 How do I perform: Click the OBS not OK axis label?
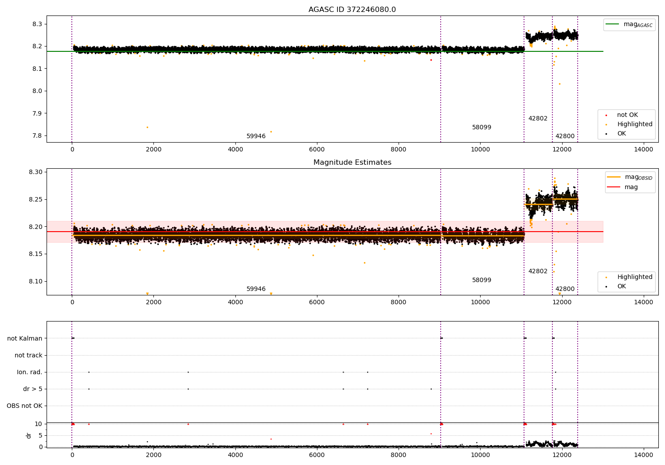click(x=24, y=406)
